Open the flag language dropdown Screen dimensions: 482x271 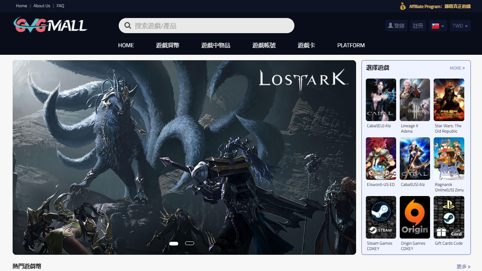point(438,26)
